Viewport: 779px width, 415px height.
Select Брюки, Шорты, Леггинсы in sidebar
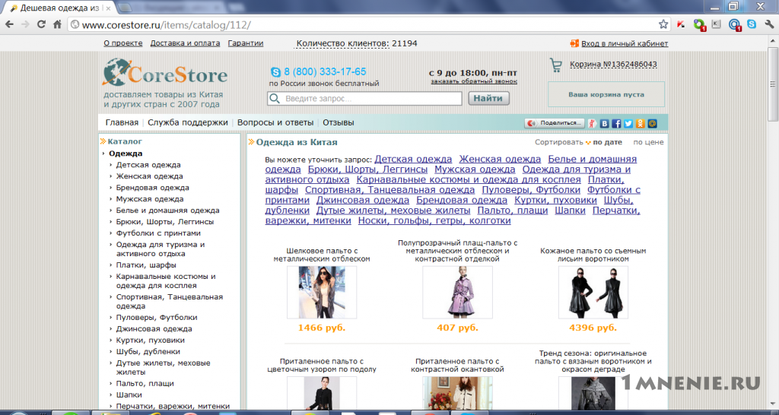pos(165,222)
